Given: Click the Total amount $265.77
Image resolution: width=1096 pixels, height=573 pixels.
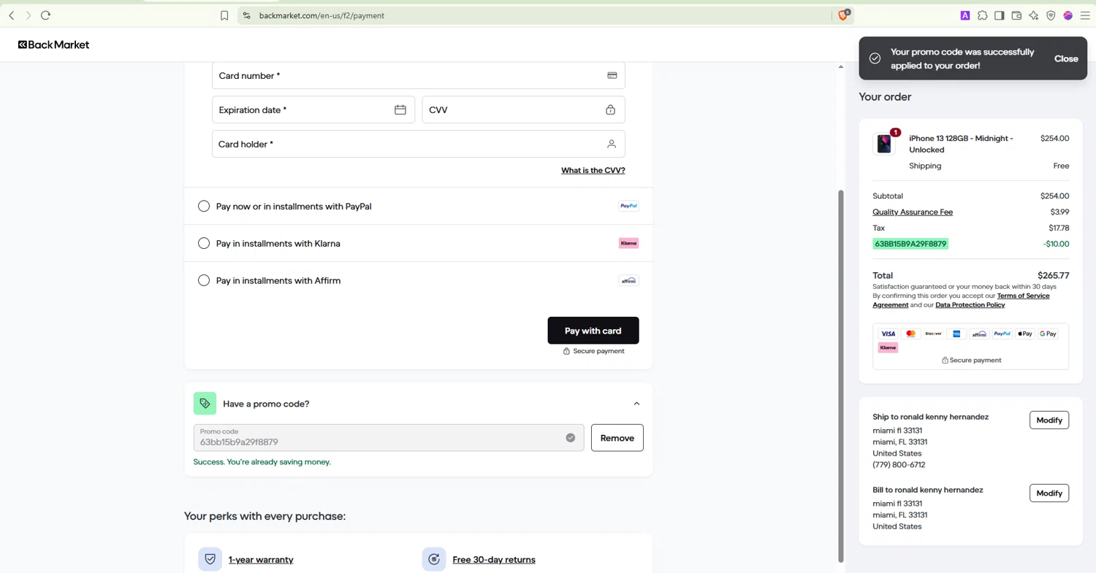Looking at the screenshot, I should pos(1053,276).
